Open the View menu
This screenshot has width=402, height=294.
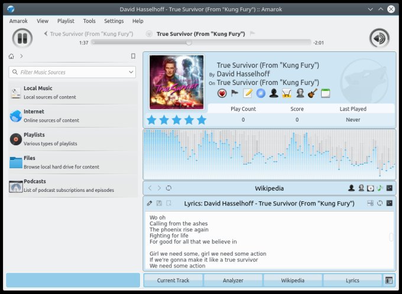point(43,21)
